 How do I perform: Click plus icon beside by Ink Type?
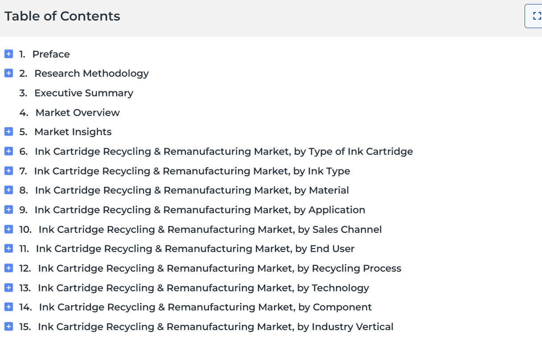click(x=8, y=171)
